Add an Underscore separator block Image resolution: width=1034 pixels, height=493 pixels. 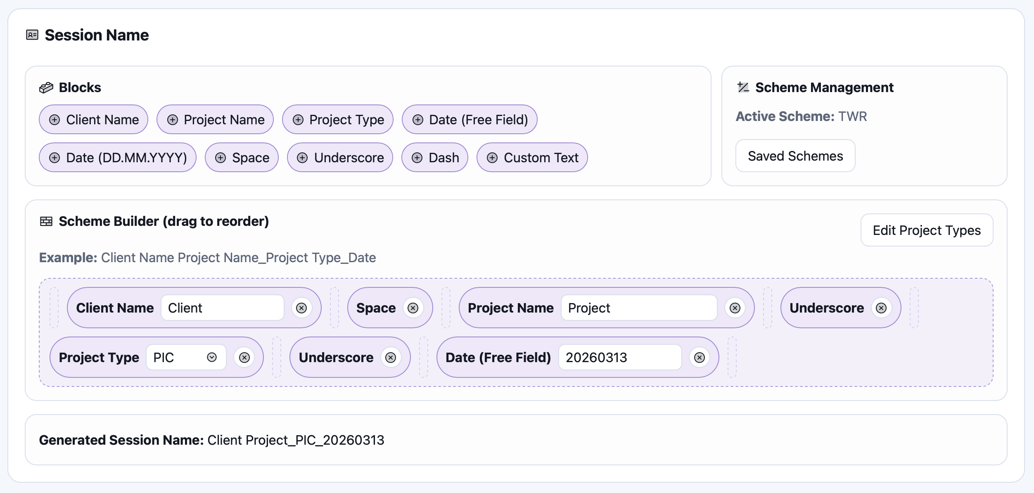[x=339, y=157]
